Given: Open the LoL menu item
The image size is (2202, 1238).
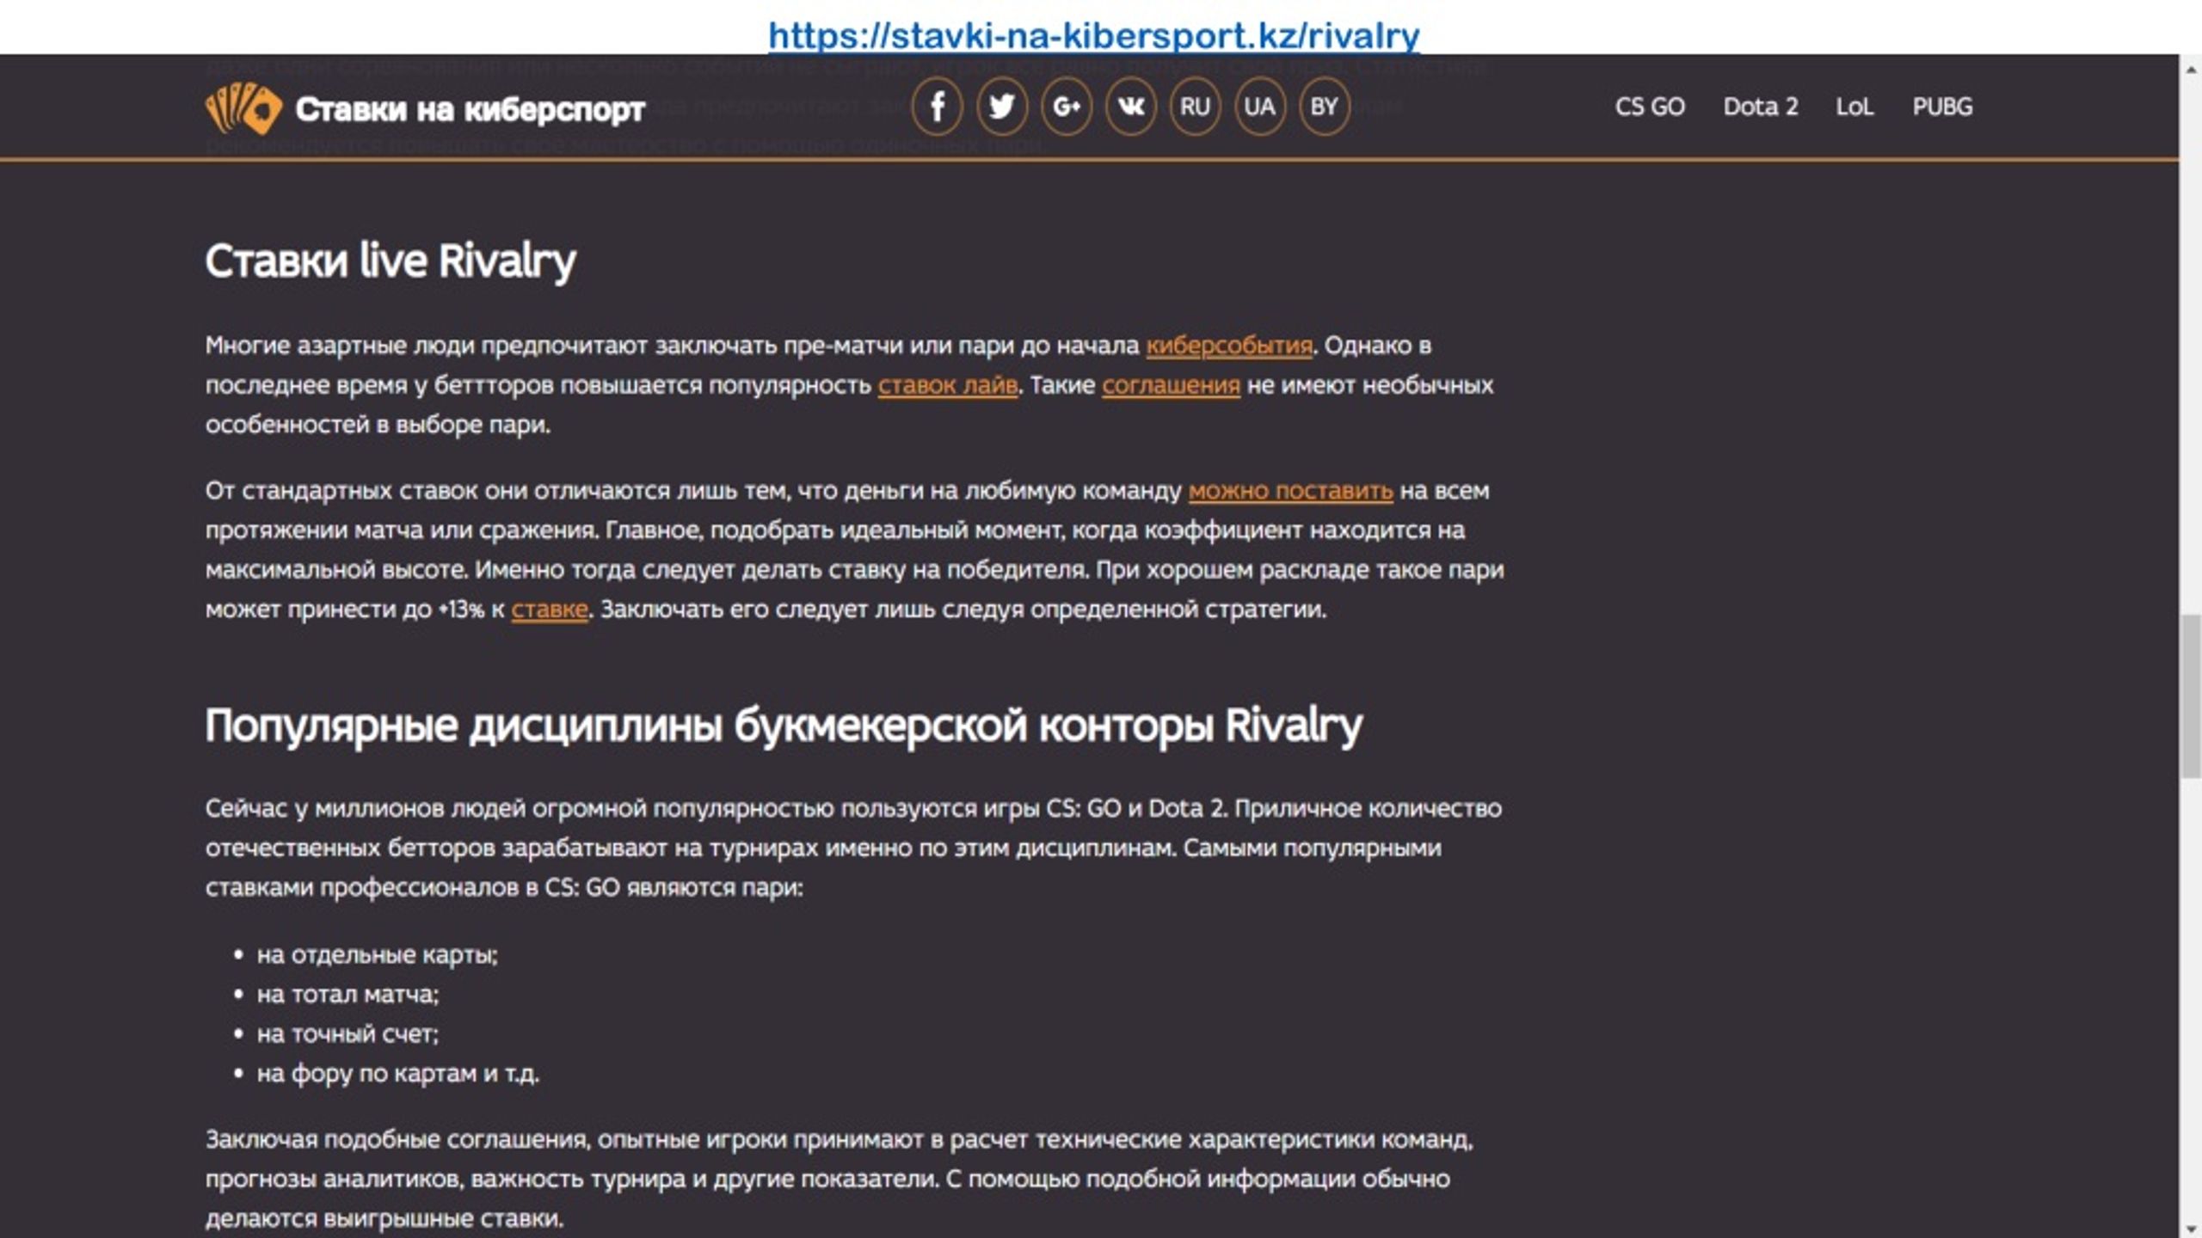Looking at the screenshot, I should [x=1854, y=107].
